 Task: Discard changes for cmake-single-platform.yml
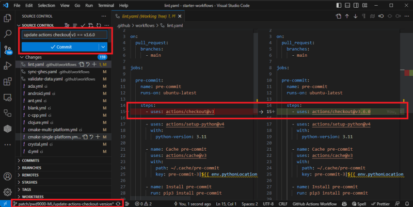(x=91, y=137)
